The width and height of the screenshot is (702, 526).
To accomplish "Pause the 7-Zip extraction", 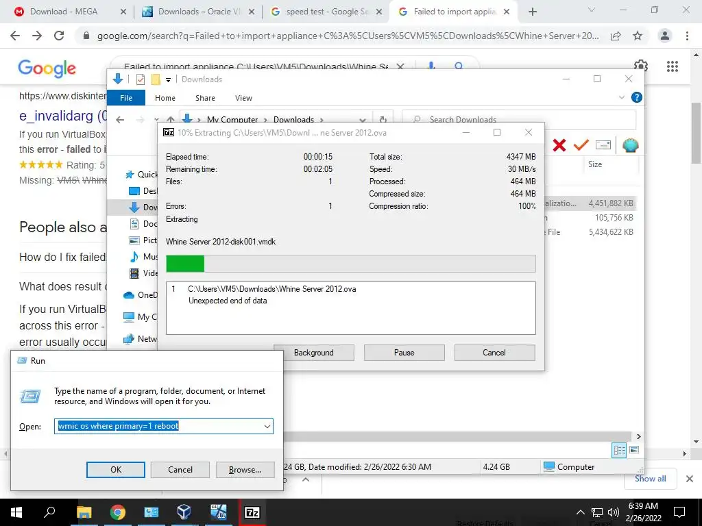I will click(x=404, y=353).
